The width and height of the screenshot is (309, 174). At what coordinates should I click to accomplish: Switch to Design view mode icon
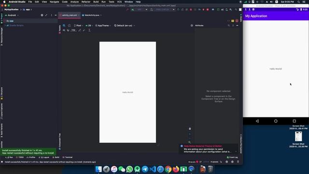[237, 21]
